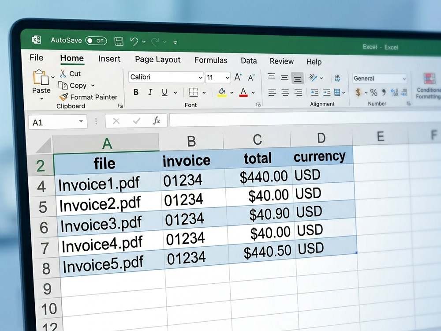Screen dimensions: 441x331
Task: Open the Fill Color dropdown arrow
Action: tap(232, 93)
